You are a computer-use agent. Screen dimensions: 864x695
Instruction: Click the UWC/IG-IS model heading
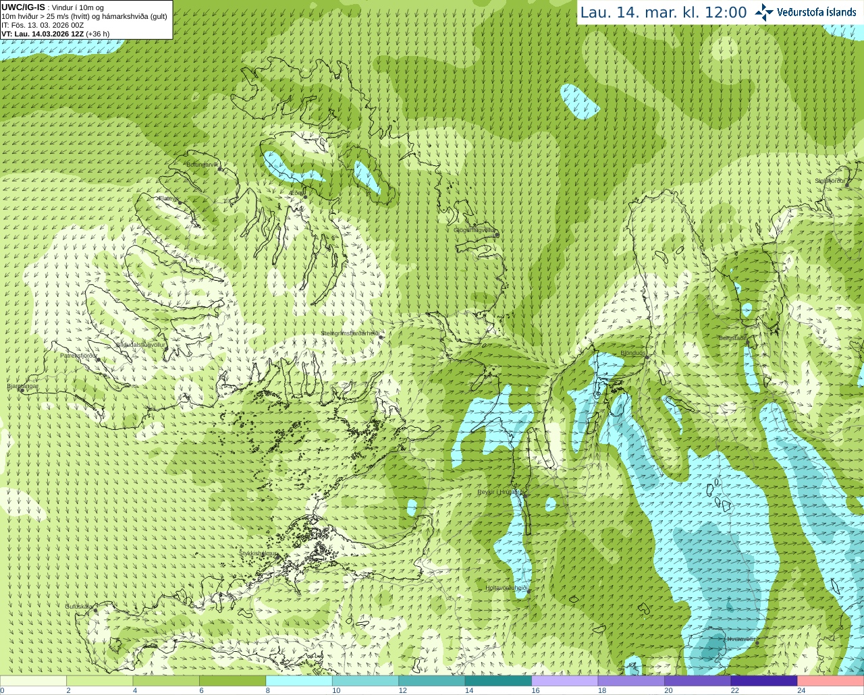(x=23, y=7)
